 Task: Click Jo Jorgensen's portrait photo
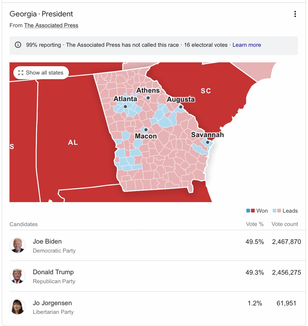tap(17, 307)
